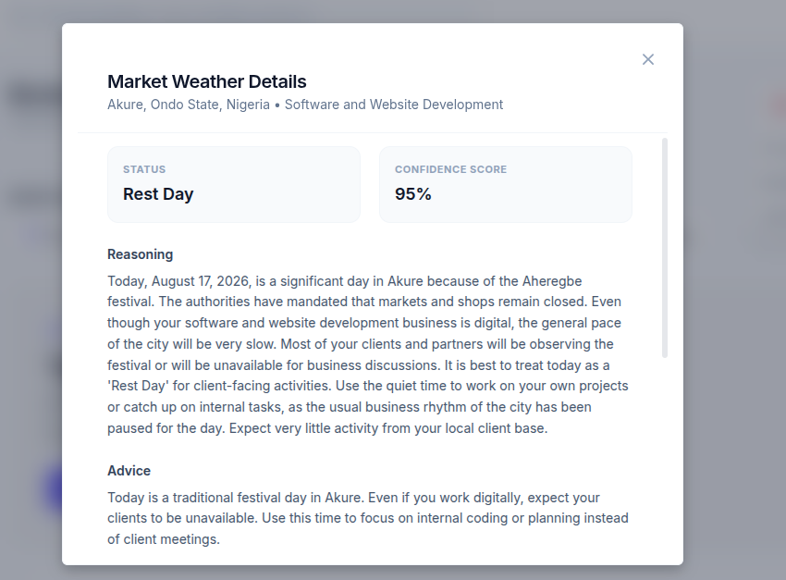
Task: Click the "Software and Website Development" text
Action: coord(394,105)
